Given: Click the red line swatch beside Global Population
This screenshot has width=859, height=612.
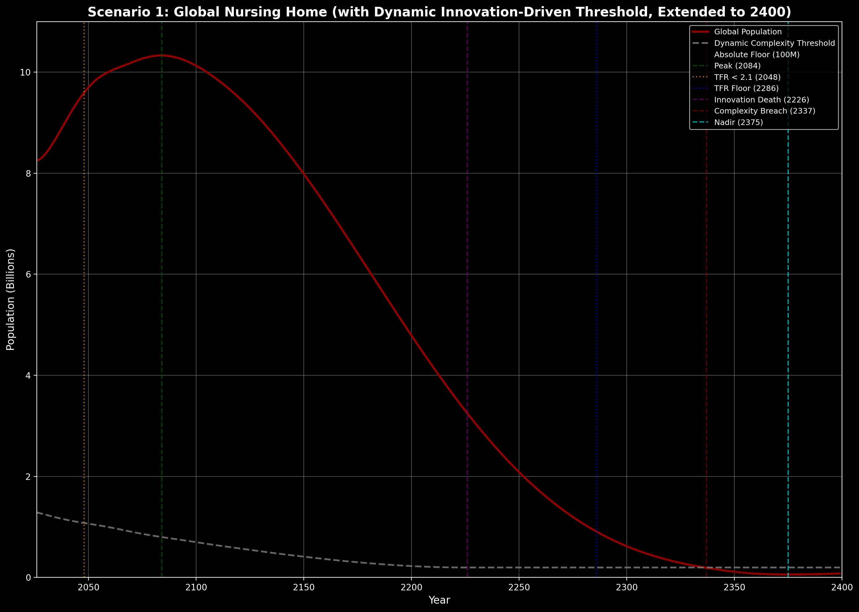Looking at the screenshot, I should pyautogui.click(x=700, y=32).
